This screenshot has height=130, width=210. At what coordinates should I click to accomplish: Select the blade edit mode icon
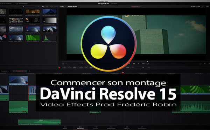click(75, 67)
